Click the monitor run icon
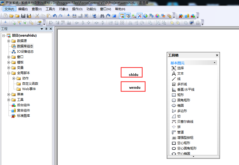This screenshot has height=165, width=239. tap(94, 16)
